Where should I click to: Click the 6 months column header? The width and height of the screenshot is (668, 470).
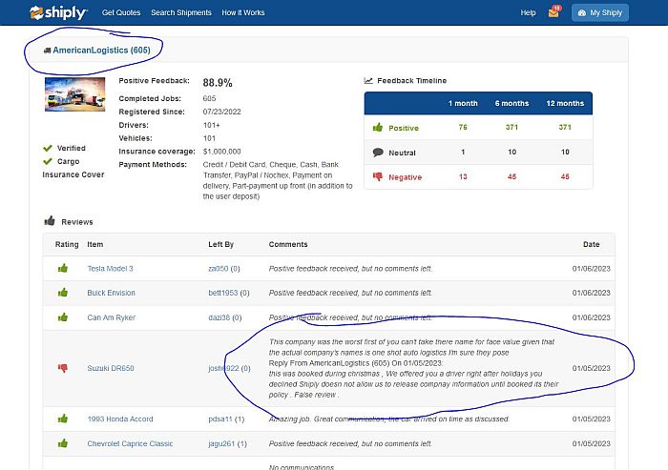pos(511,104)
